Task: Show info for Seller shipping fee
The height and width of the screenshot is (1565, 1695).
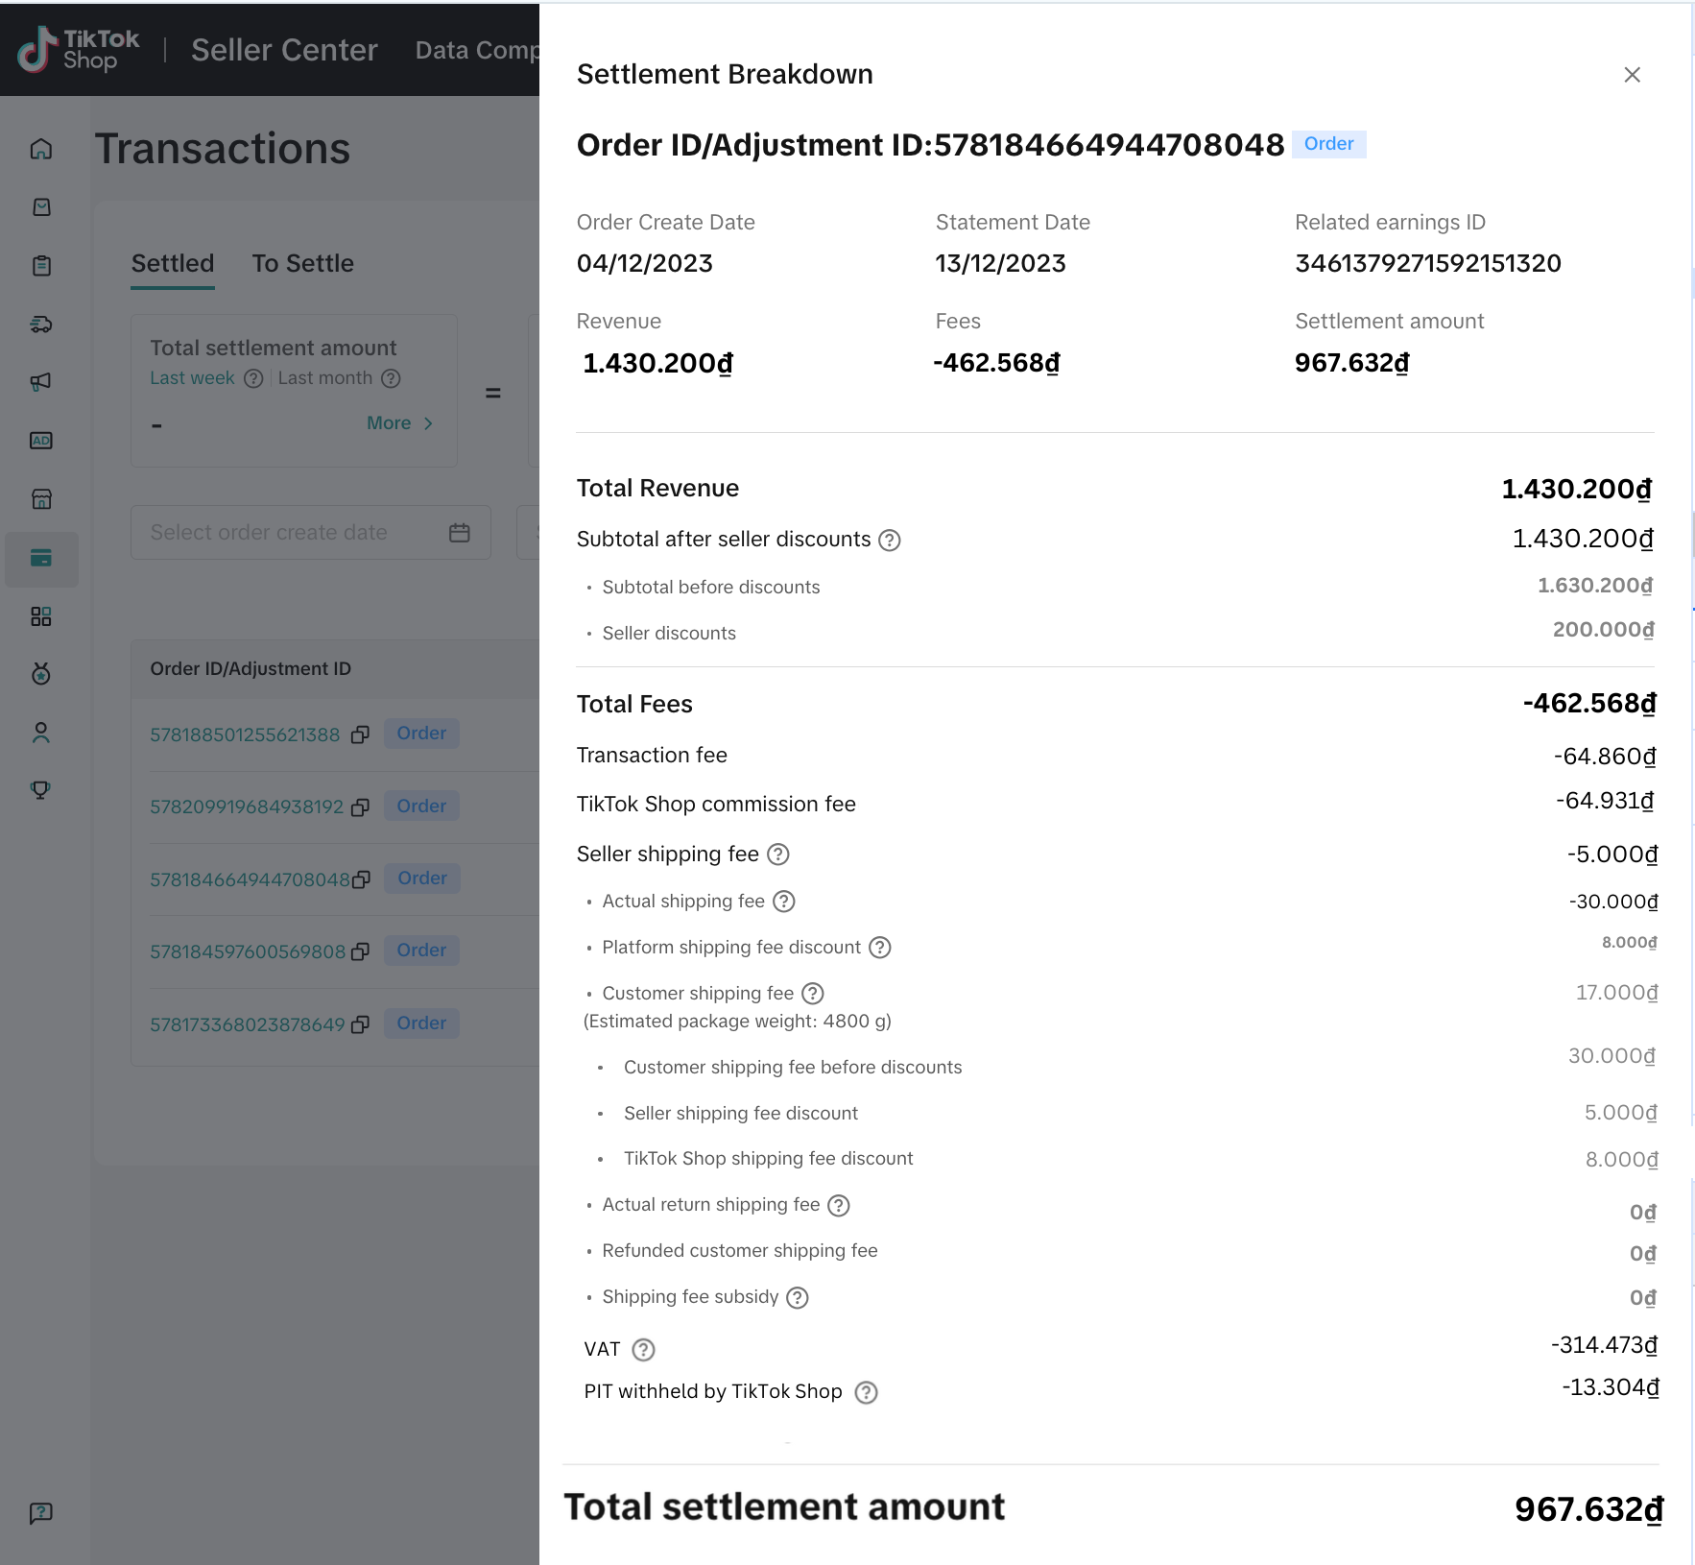Action: click(x=778, y=855)
